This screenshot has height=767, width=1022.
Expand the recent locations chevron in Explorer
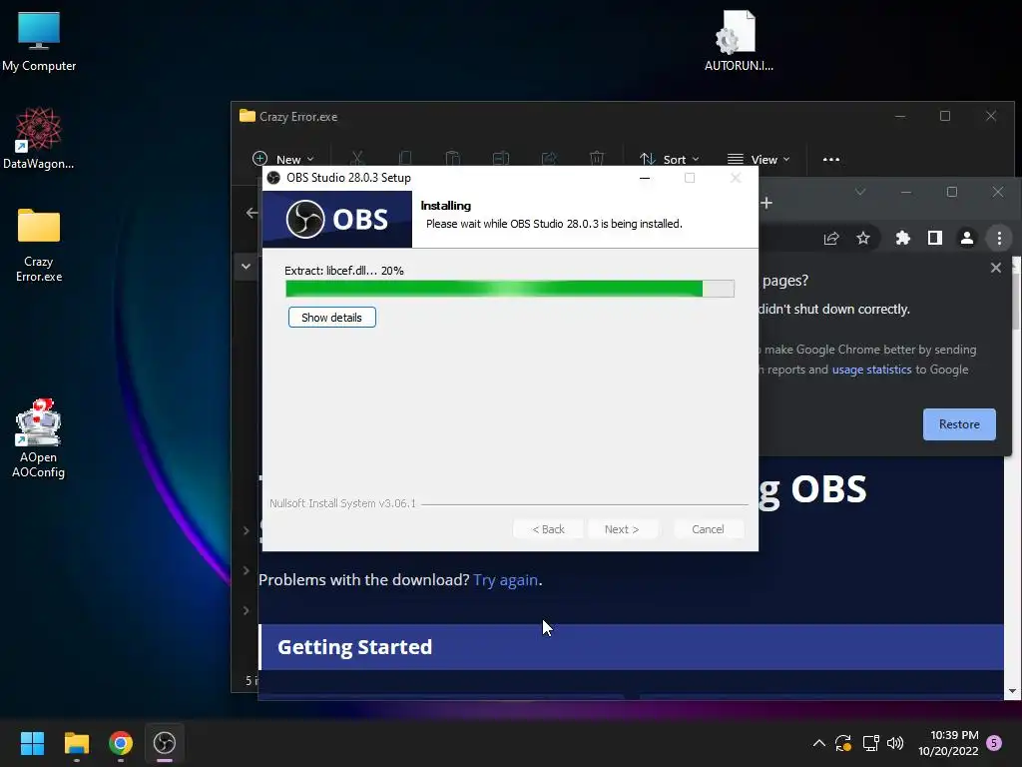click(246, 266)
